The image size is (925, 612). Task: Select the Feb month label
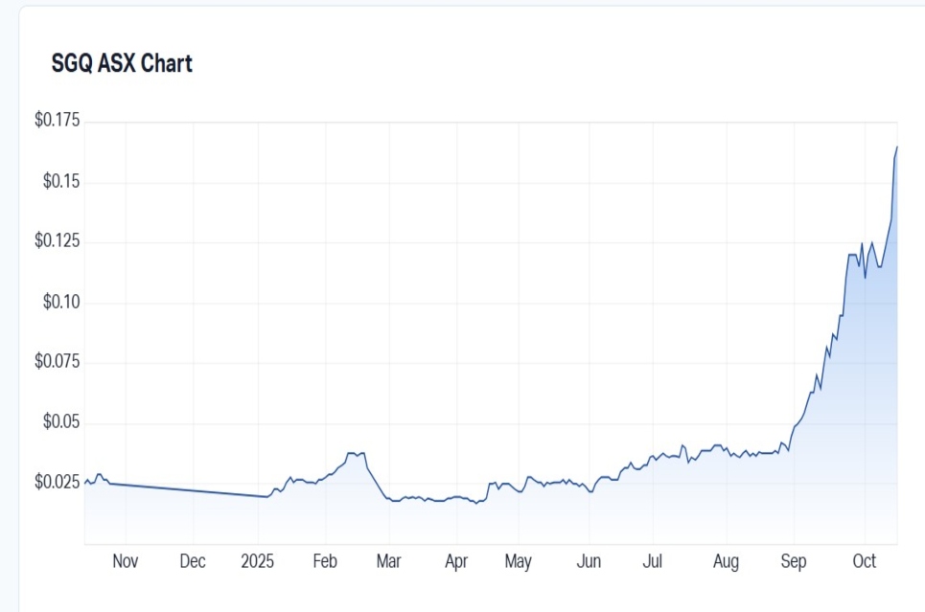coord(326,562)
